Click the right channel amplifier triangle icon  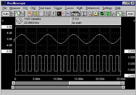[124, 14]
